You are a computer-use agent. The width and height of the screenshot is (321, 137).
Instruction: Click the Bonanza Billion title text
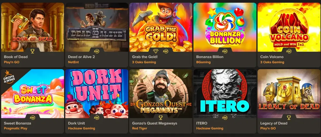click(210, 57)
